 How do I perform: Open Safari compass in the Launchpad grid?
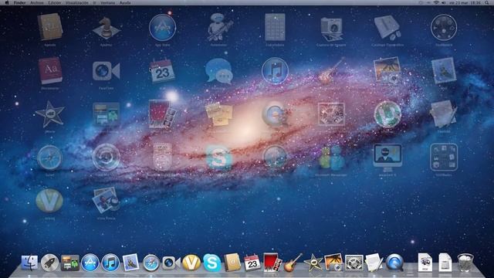[49, 158]
